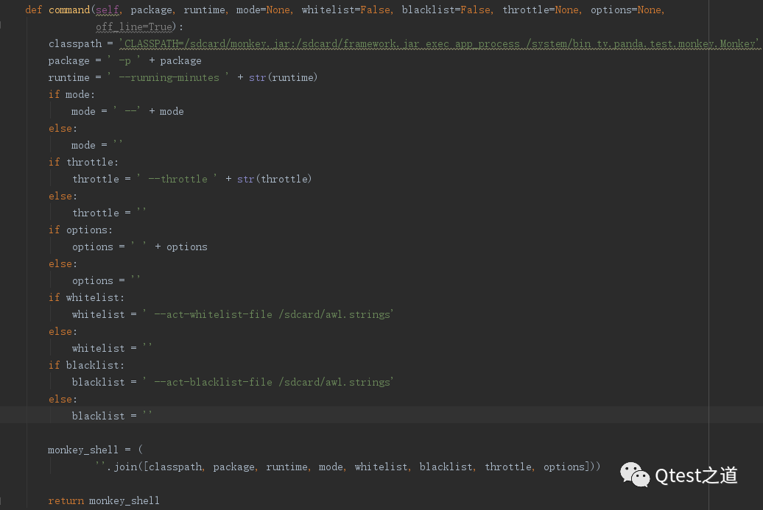Click the Qtest之道 watermark text
This screenshot has height=510, width=763.
(x=696, y=475)
